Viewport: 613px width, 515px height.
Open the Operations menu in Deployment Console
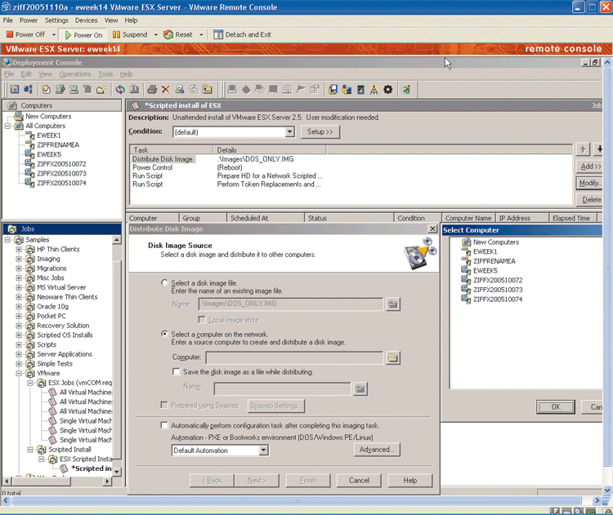point(74,74)
